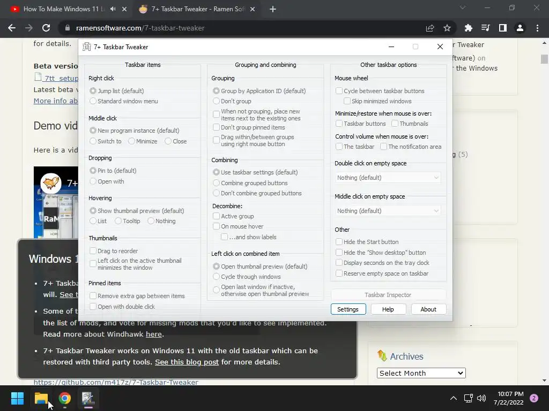Click the browser back arrow
The image size is (549, 411).
12,28
